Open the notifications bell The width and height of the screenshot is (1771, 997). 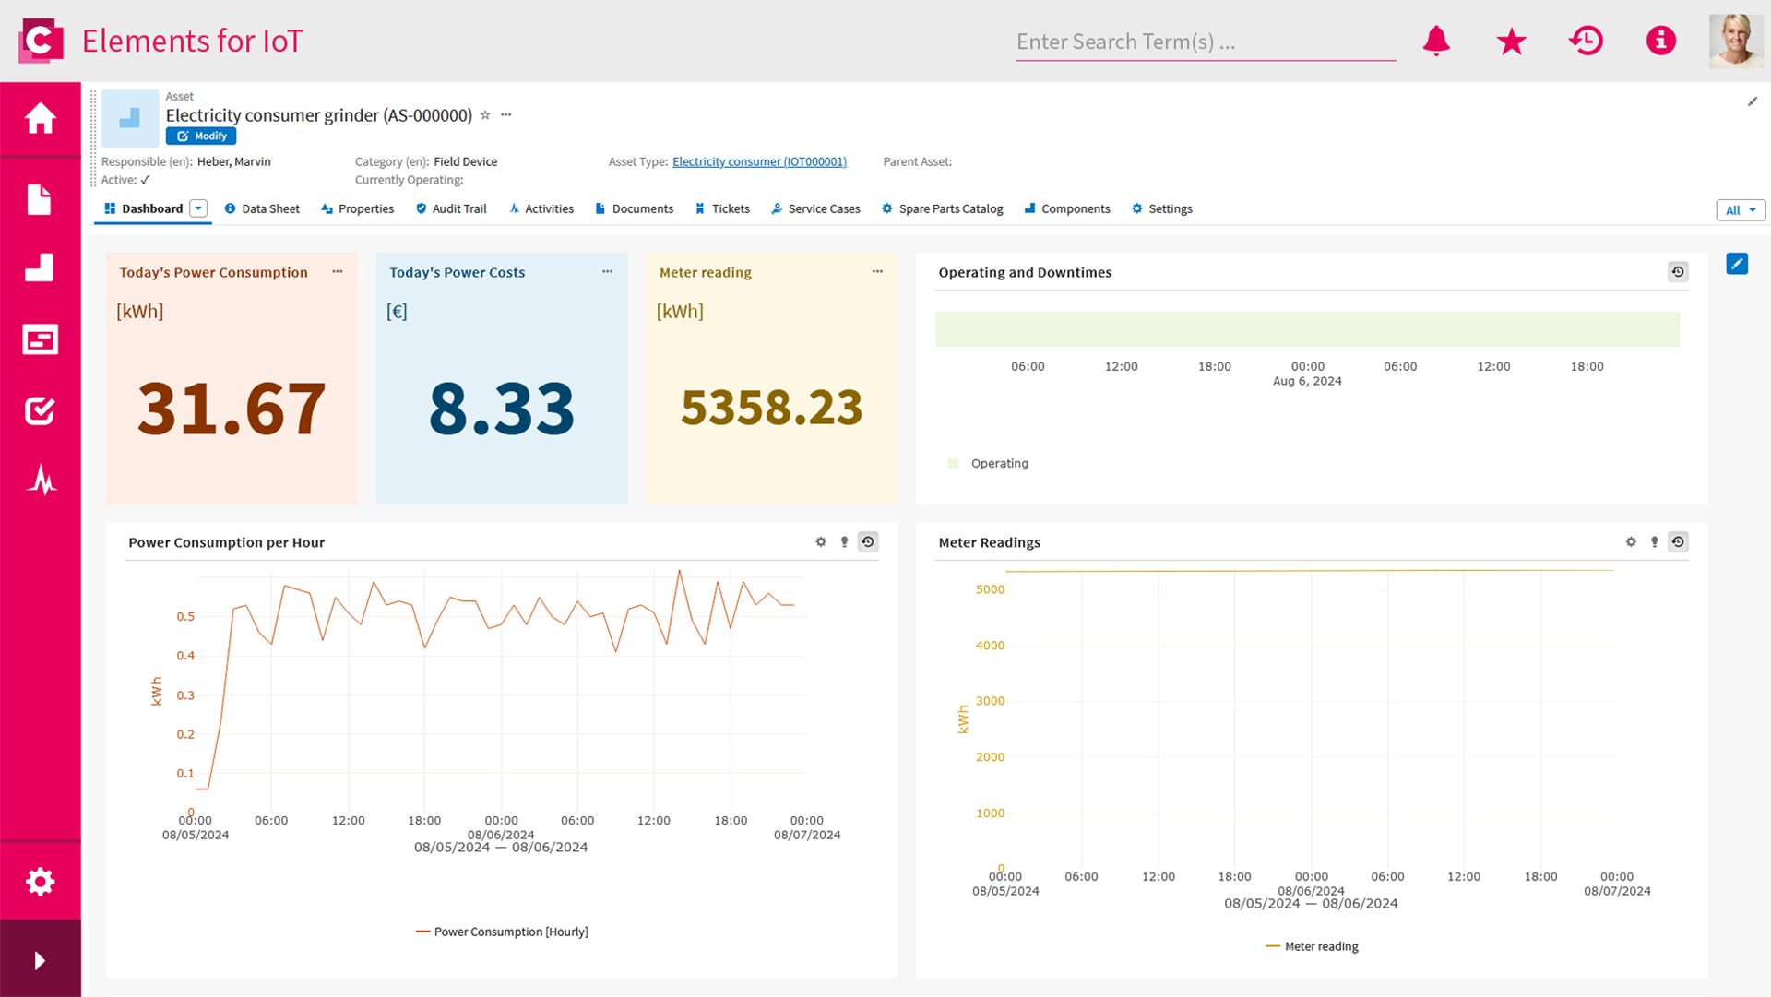point(1436,41)
